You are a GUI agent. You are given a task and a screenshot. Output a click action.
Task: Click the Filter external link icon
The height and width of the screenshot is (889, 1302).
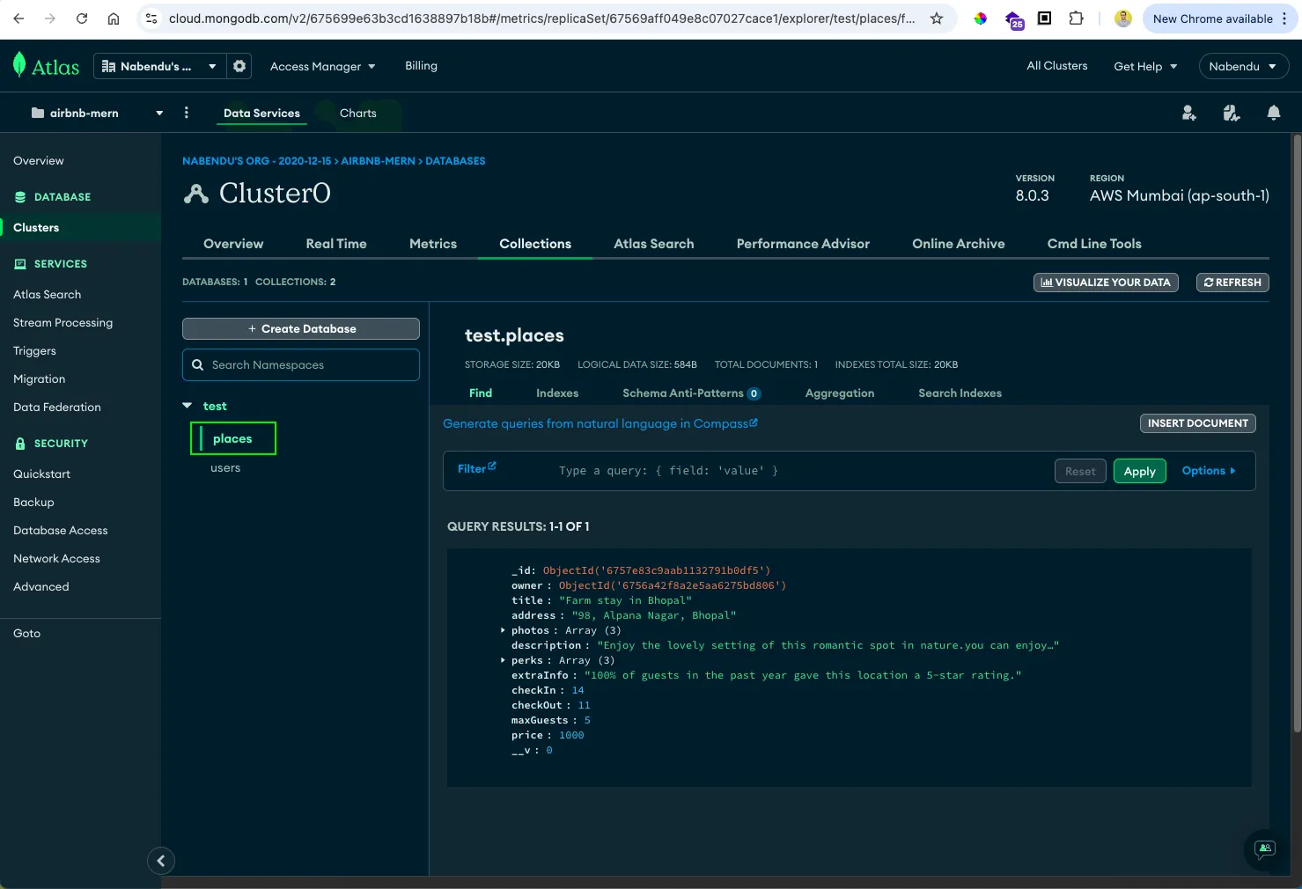[492, 466]
